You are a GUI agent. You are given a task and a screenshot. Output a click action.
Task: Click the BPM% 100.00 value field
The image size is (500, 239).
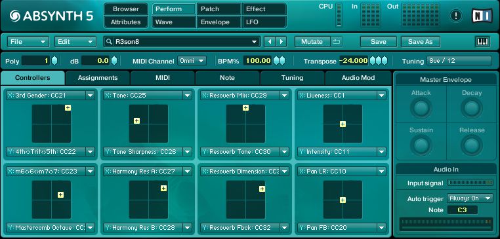pos(258,60)
